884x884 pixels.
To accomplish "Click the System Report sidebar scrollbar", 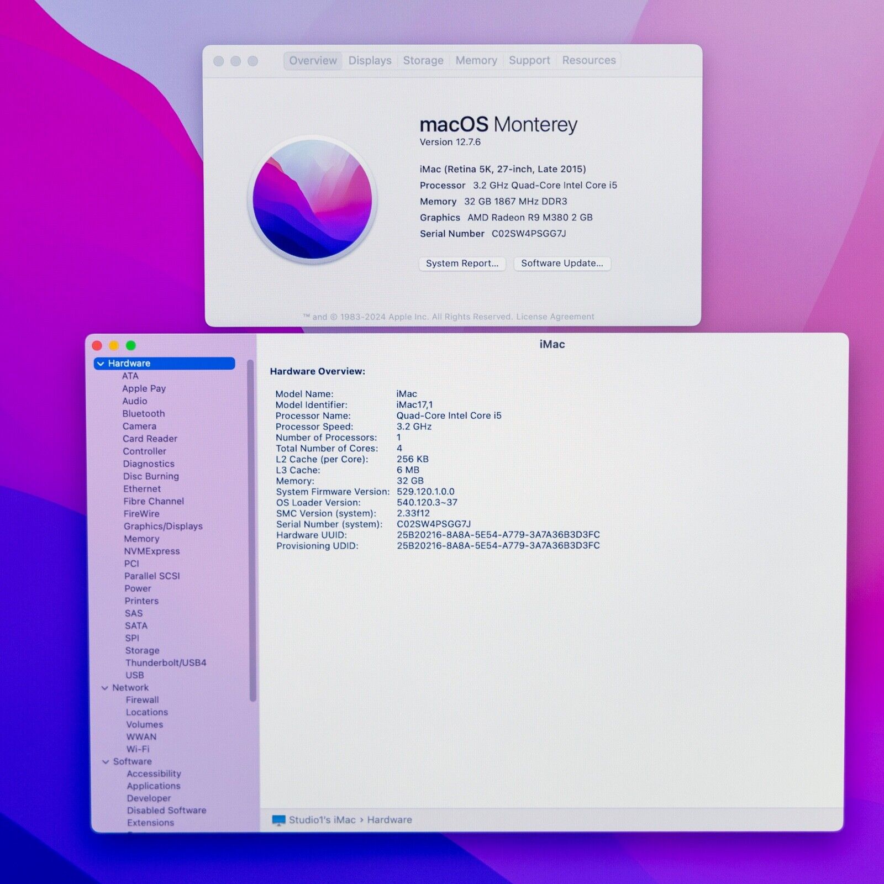I will click(252, 530).
